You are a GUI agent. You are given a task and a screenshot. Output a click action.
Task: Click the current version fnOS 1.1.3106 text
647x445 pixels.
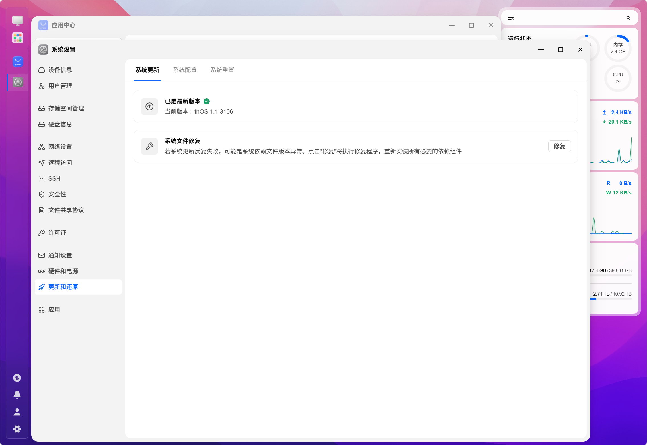[x=199, y=112]
